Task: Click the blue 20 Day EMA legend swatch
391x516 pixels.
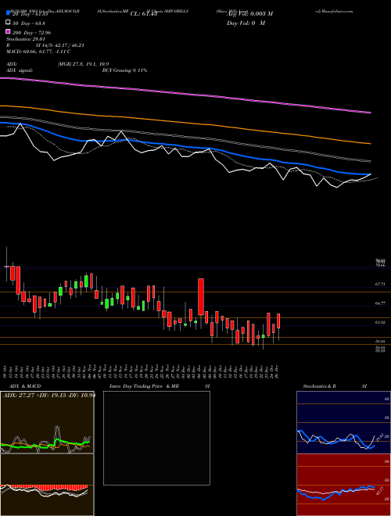Action: tap(9, 13)
